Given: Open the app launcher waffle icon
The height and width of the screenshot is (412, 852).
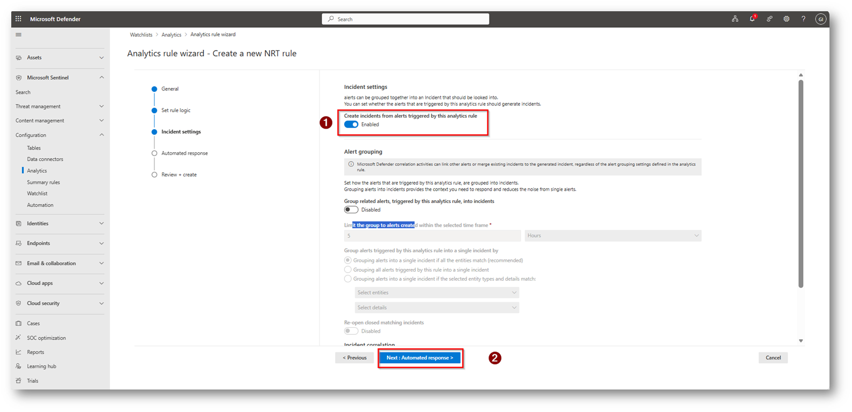Looking at the screenshot, I should coord(18,19).
